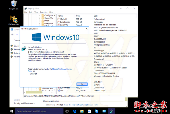Switch to Registry Editor taskbar icon
This screenshot has width=170, height=114.
click(x=111, y=111)
